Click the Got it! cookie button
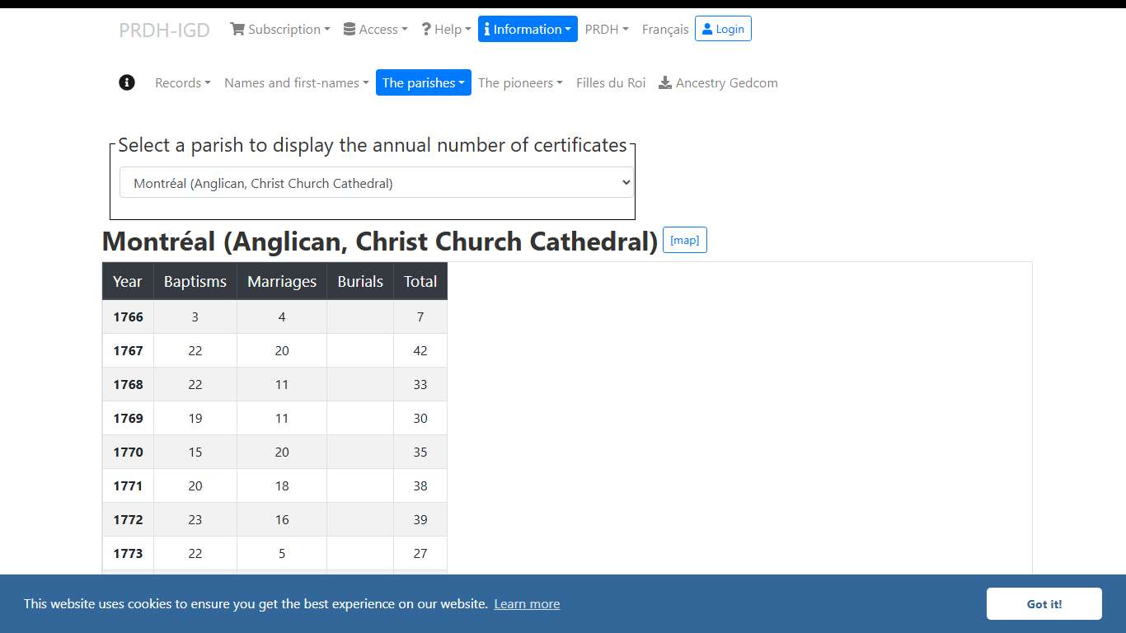Screen dimensions: 1126x633 pos(1044,603)
